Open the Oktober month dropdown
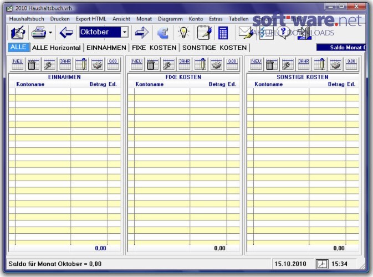Image resolution: width=373 pixels, height=277 pixels. click(124, 32)
